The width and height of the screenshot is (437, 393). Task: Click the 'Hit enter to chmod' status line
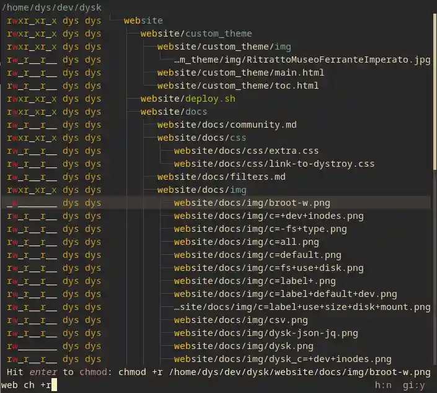click(x=60, y=372)
